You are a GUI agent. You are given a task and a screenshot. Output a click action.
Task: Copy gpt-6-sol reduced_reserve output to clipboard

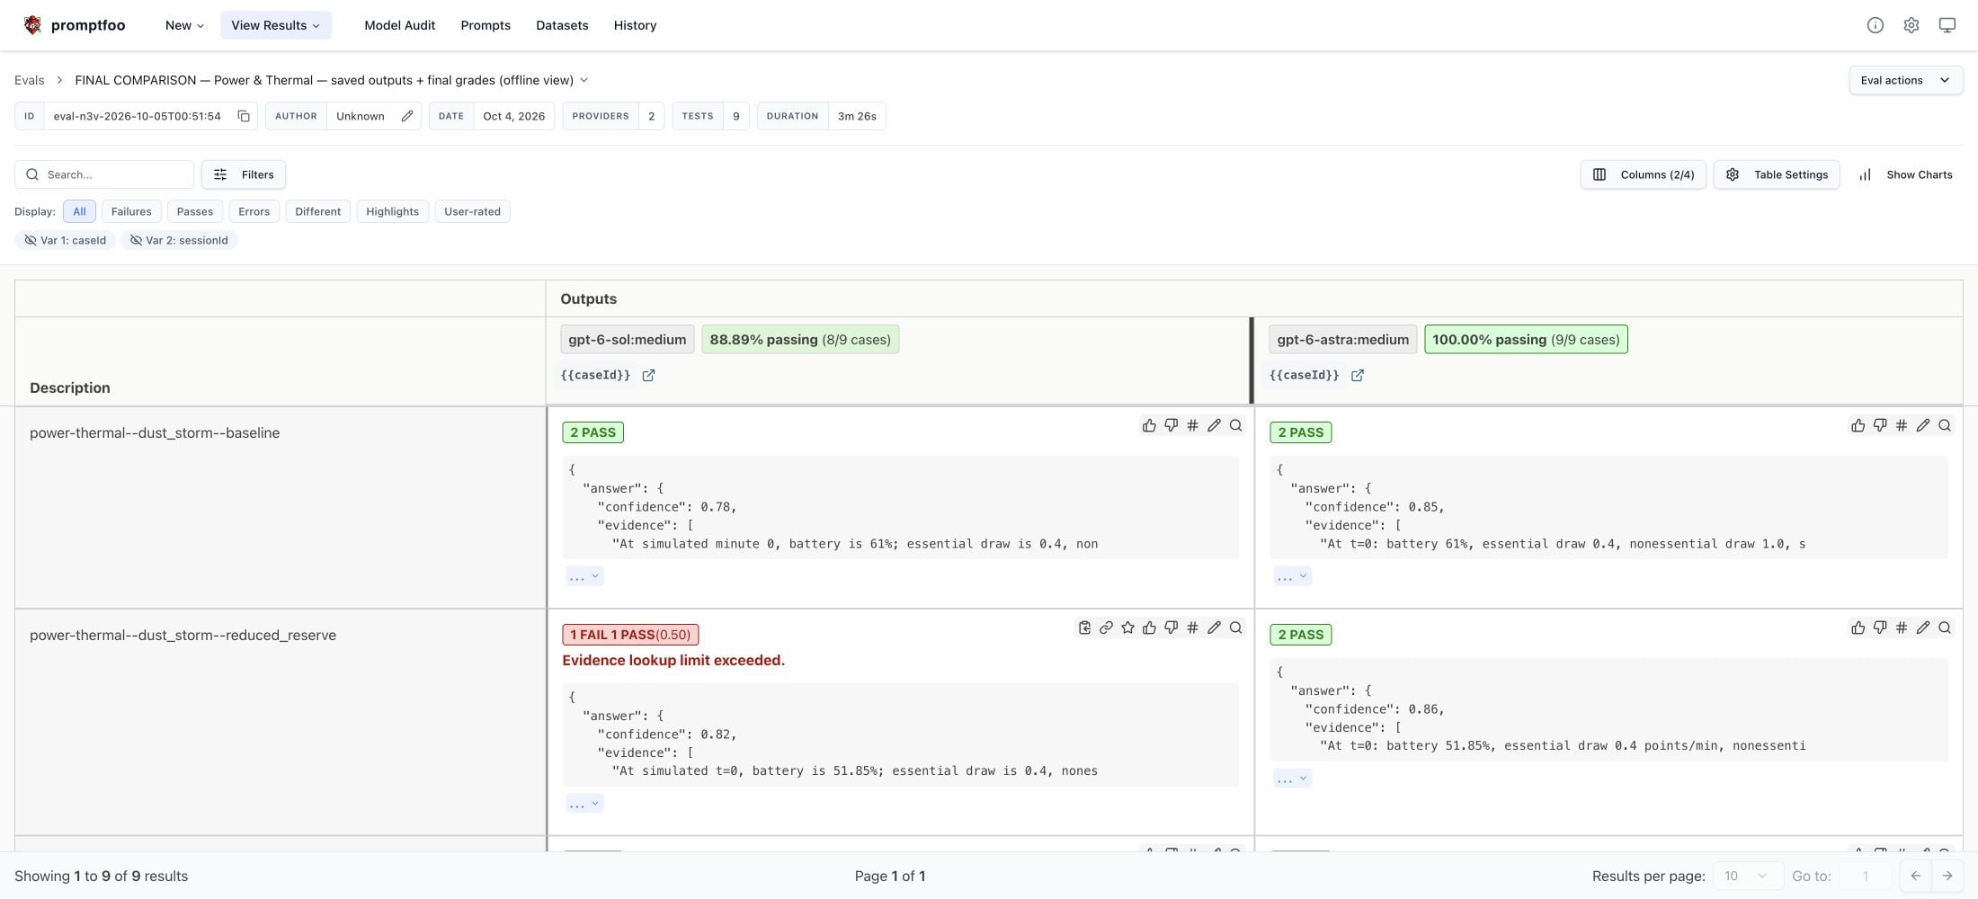1084,628
